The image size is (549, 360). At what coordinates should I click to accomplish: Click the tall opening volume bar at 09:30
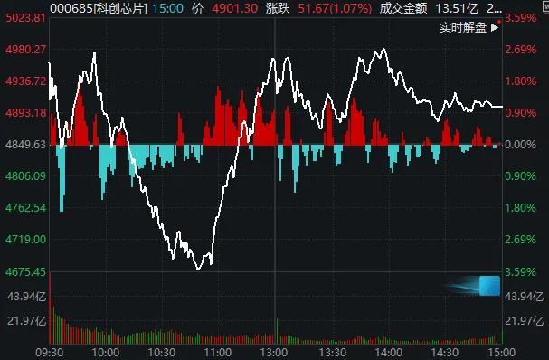tap(50, 308)
